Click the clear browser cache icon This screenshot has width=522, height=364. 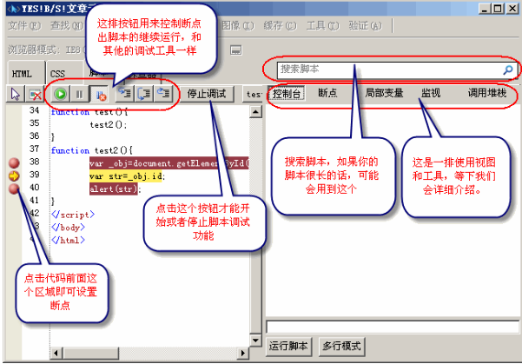point(35,94)
